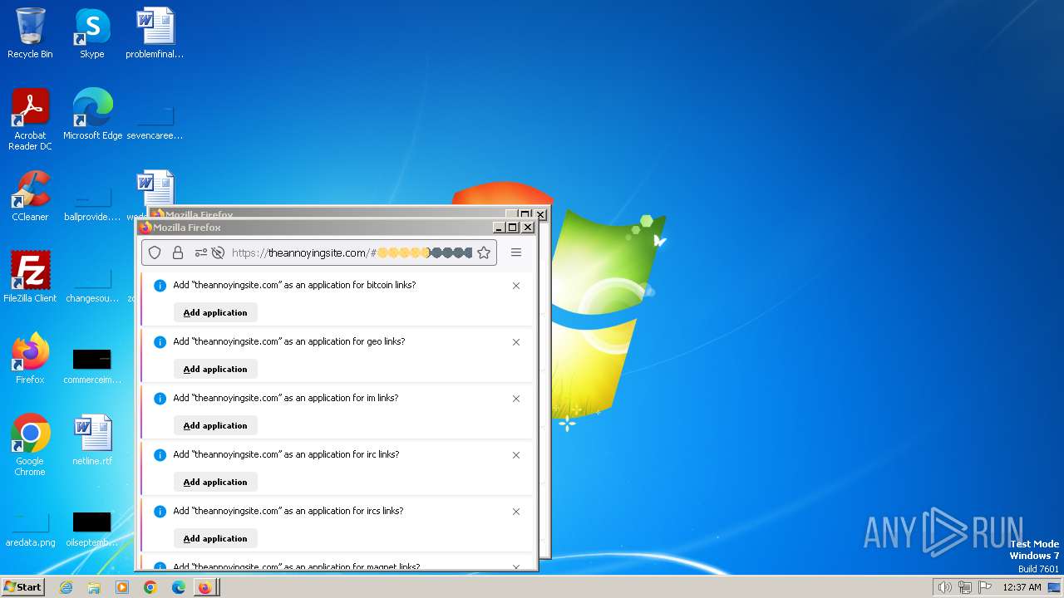Click the info icon of bitcoin links notification
Image resolution: width=1064 pixels, height=598 pixels.
click(160, 285)
